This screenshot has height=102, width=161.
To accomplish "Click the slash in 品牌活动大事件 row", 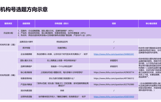I will pos(114,42).
